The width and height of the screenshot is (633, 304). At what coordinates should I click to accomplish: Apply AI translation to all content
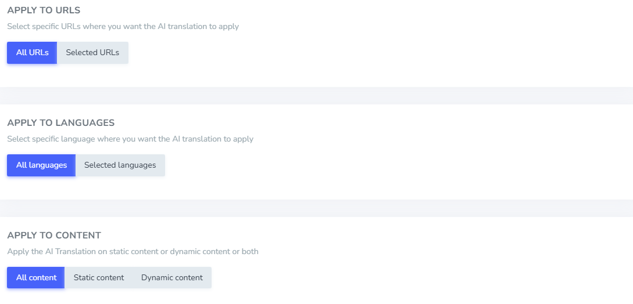point(36,277)
